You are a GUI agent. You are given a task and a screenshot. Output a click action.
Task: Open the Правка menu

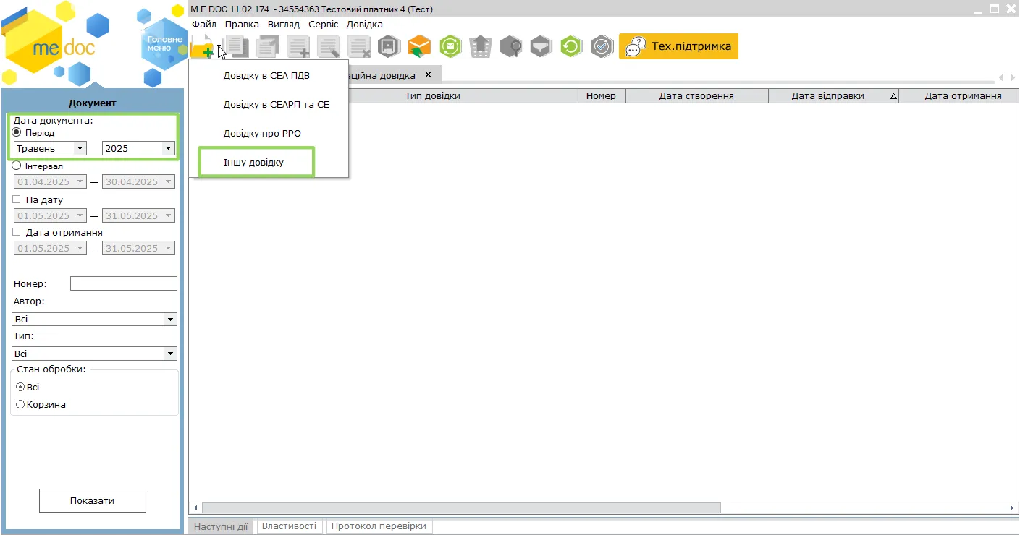pos(242,24)
